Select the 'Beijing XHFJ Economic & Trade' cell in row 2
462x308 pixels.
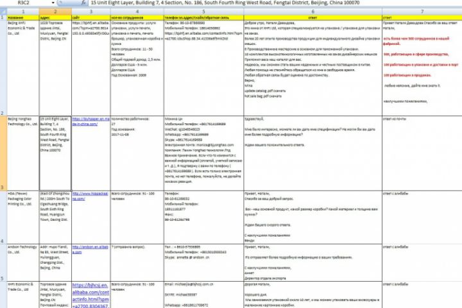[23, 68]
